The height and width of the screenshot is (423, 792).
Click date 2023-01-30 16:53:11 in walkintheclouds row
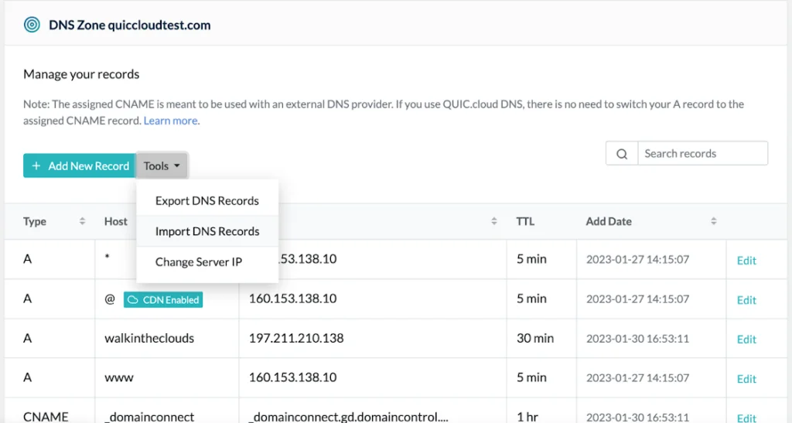(637, 339)
